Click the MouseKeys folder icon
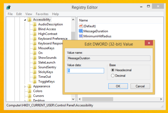Viewport: 168px width, 113px height. pos(35,48)
